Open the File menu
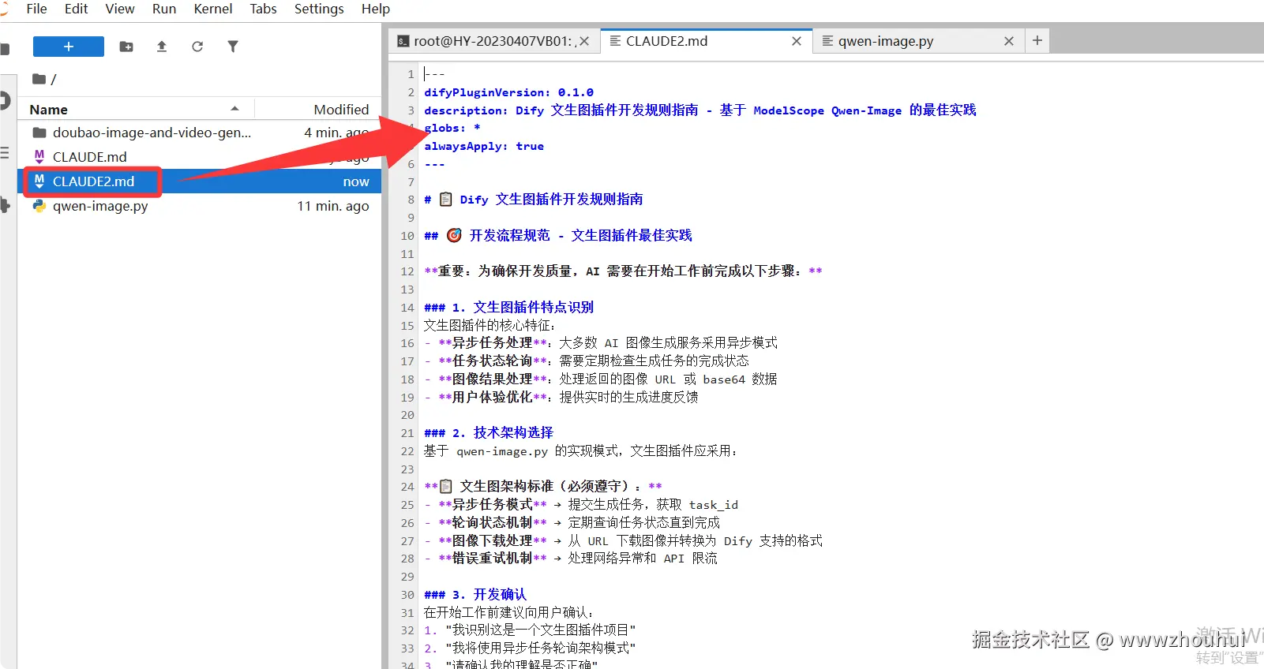This screenshot has height=669, width=1264. coord(37,9)
